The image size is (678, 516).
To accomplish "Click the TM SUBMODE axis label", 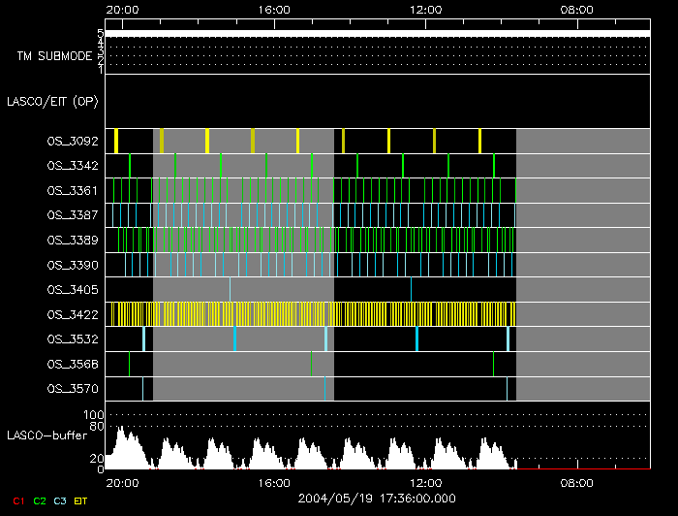I will click(x=54, y=56).
